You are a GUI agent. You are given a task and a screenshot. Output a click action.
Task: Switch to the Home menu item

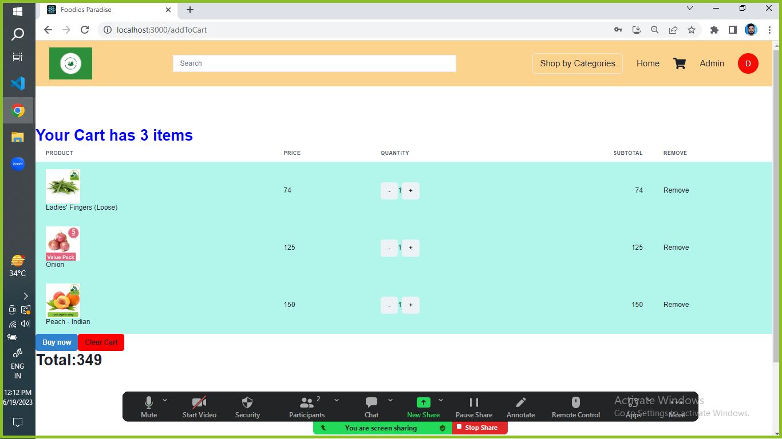pos(647,63)
